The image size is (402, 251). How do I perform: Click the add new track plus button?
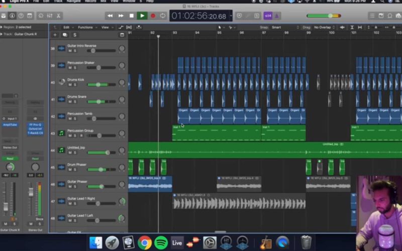pyautogui.click(x=55, y=35)
